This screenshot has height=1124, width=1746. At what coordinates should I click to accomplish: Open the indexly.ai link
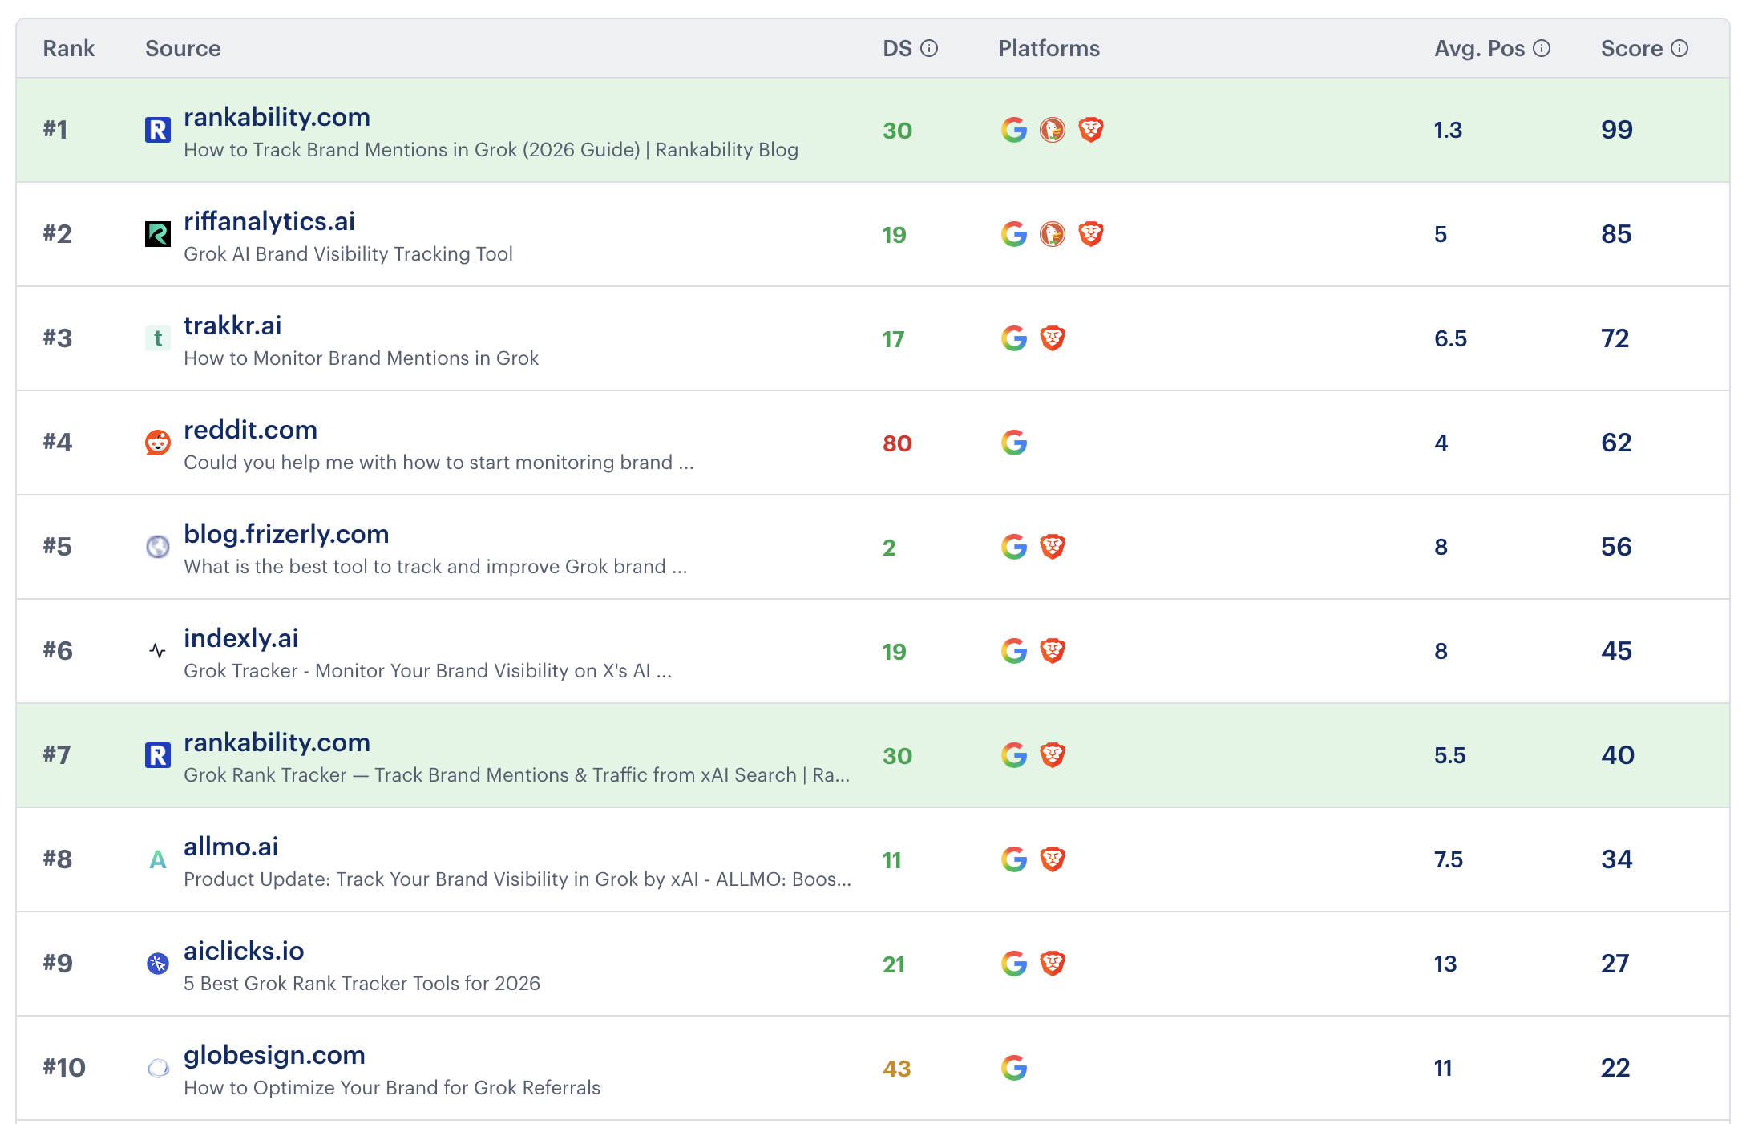[x=241, y=638]
